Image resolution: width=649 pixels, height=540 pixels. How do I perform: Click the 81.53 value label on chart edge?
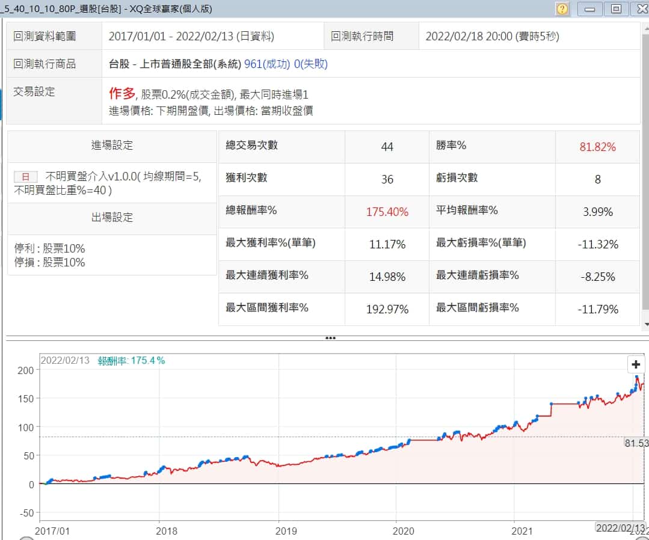636,443
